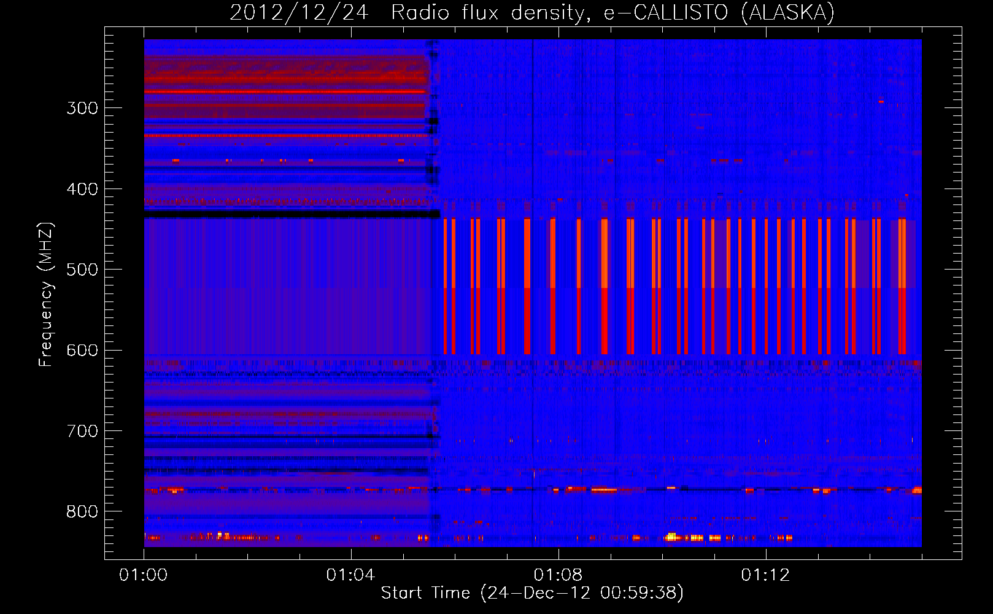Screen dimensions: 993x614
Task: Click the 01:04 time tick label
Action: 350,575
